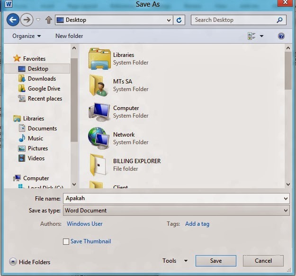Click the Forward navigation arrow
Screen dimensions: 296x276
[x=27, y=19]
